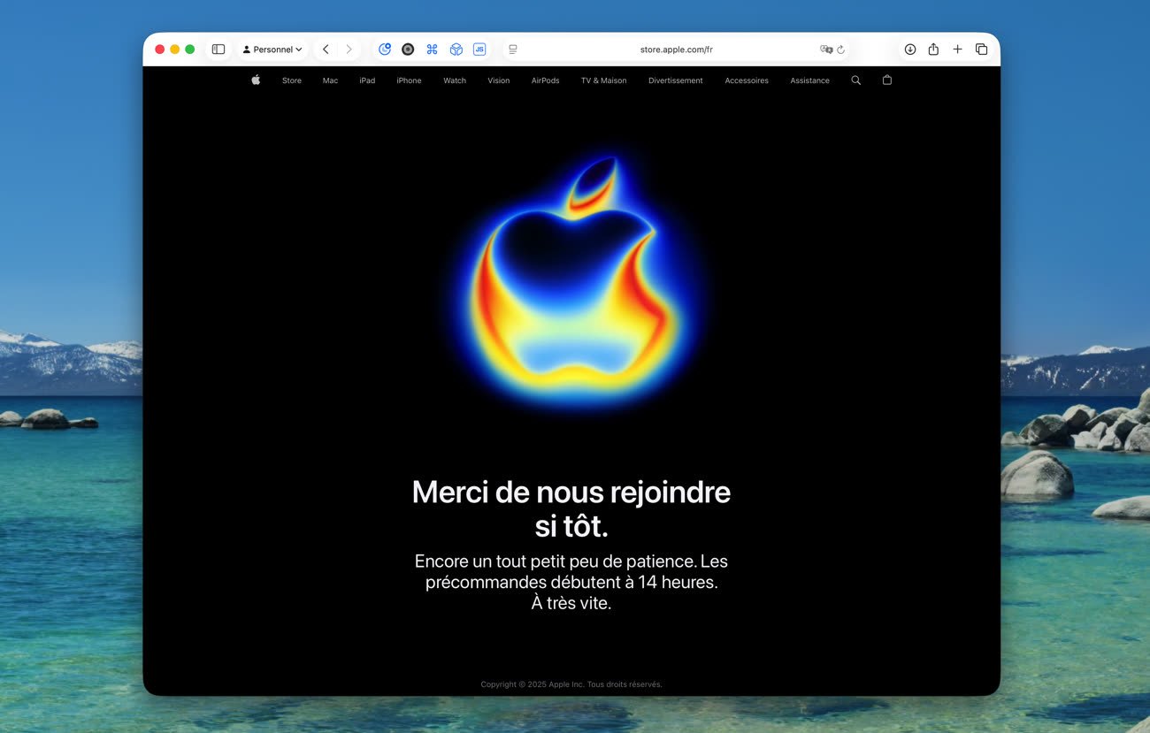Go forward to the next page
The image size is (1150, 733).
(x=349, y=50)
